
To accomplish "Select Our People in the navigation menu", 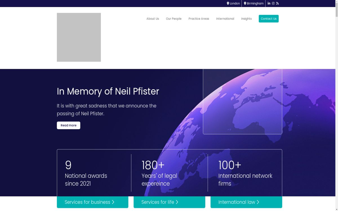I will [x=174, y=19].
